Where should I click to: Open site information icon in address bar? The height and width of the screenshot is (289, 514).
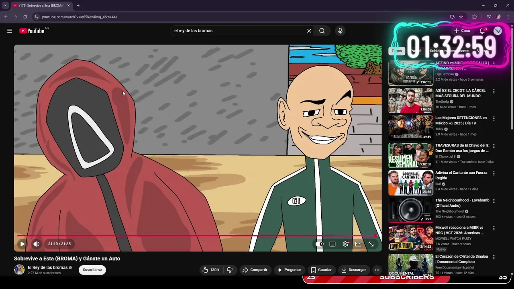click(x=37, y=17)
